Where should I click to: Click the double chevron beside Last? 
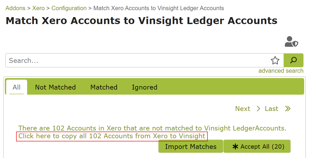pyautogui.click(x=288, y=109)
